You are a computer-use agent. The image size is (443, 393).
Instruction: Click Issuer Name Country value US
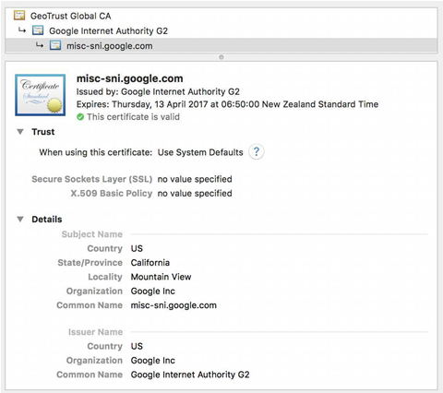137,346
